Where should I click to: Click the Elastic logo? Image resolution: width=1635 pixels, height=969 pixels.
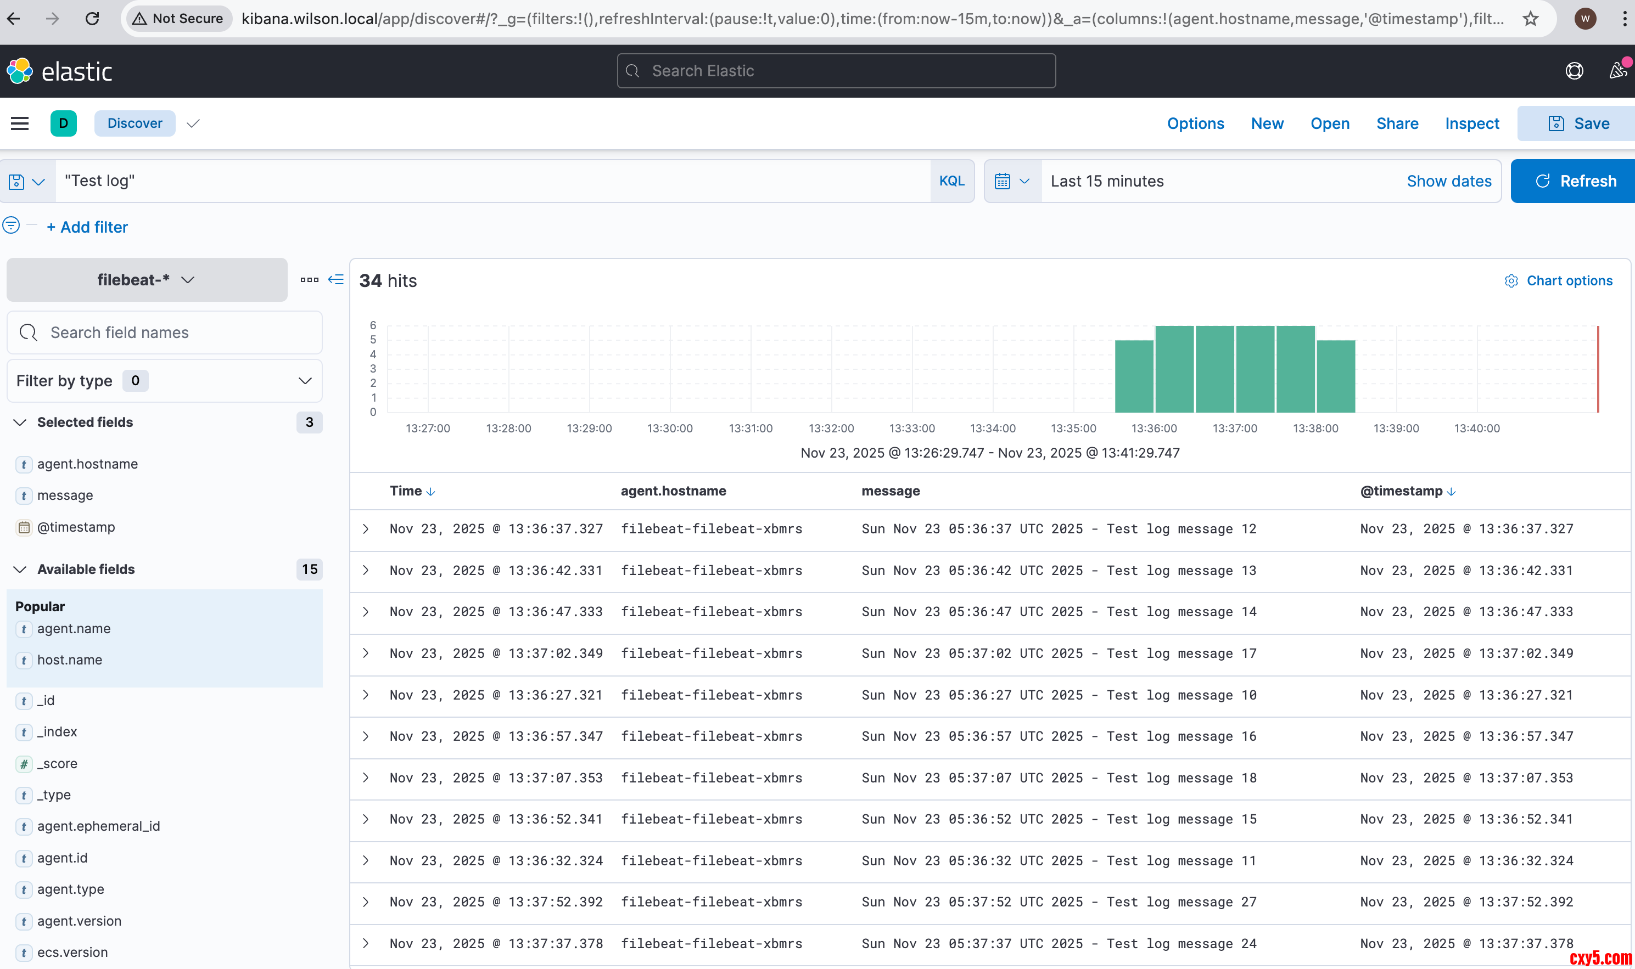tap(59, 71)
